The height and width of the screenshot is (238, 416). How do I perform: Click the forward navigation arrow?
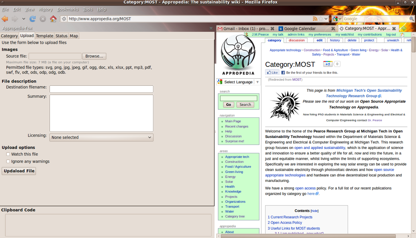pos(15,19)
